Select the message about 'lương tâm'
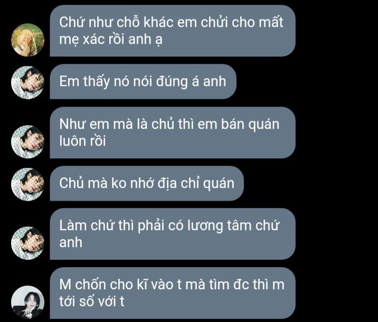Screen dimensions: 378x322 pos(173,234)
